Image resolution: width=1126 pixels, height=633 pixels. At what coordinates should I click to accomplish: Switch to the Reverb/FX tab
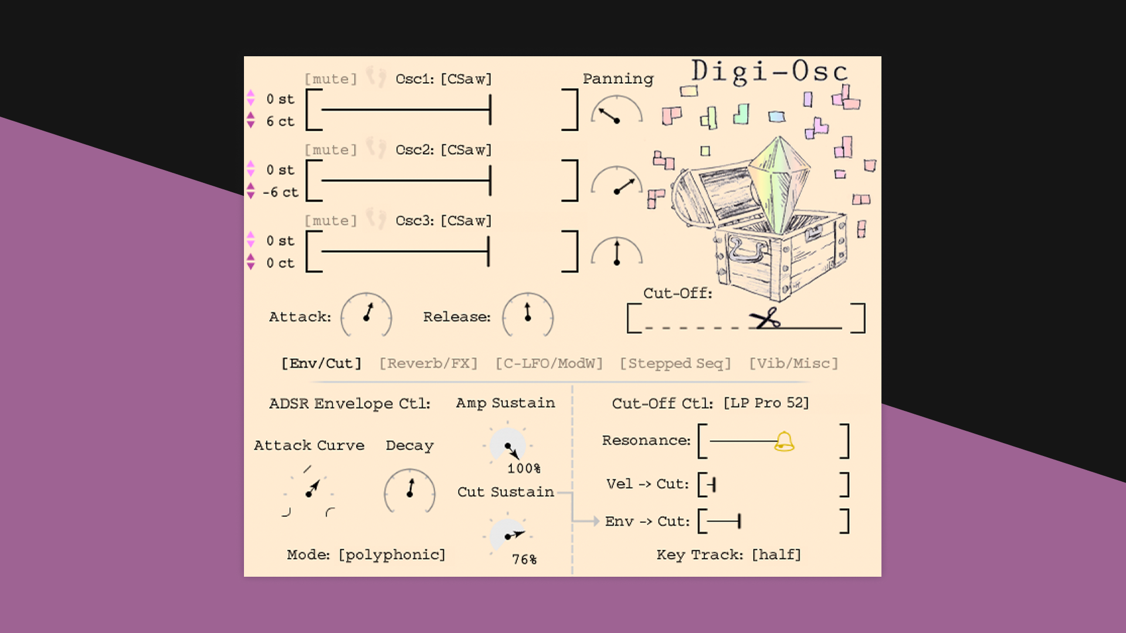[x=429, y=363]
